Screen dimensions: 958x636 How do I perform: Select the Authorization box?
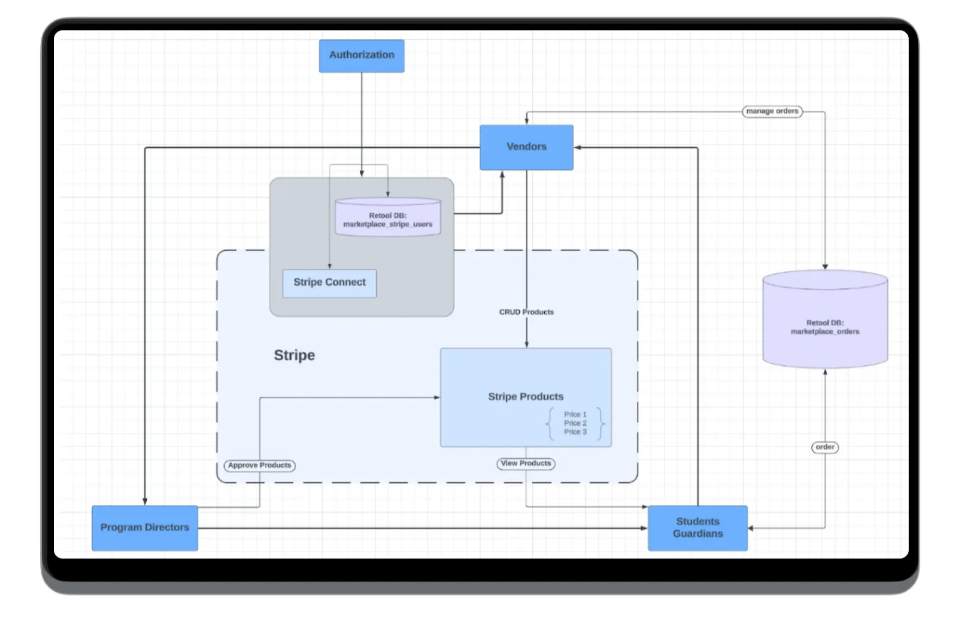click(x=362, y=56)
